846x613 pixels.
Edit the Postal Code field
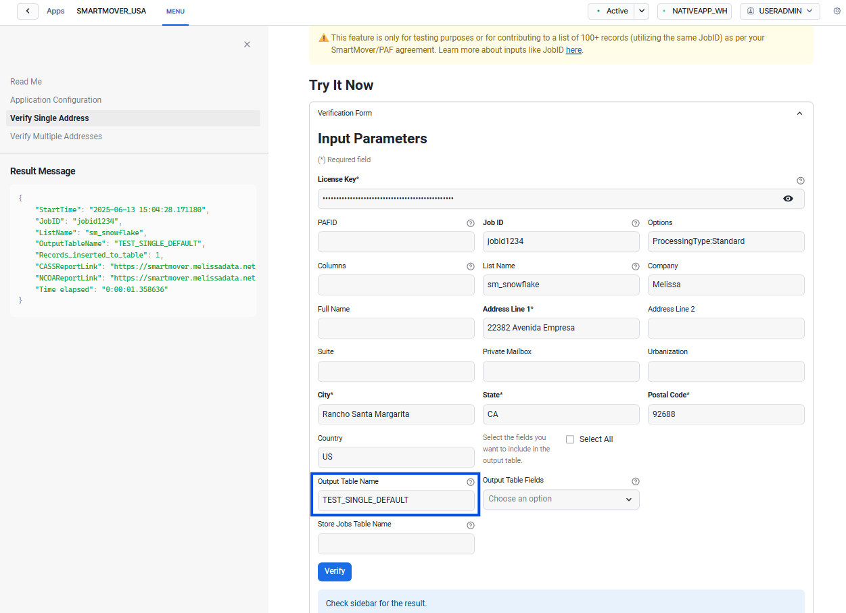(726, 414)
